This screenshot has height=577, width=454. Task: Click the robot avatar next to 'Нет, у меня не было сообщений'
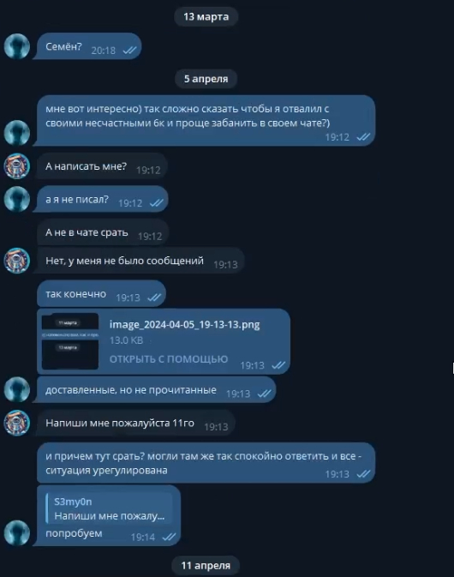(17, 261)
